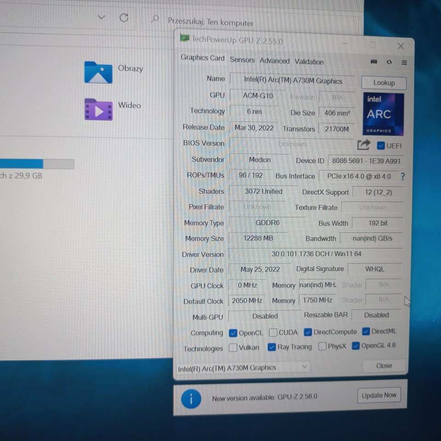Click the New version available GPU-Z 2.56.0 text
This screenshot has height=441, width=441.
(x=265, y=397)
